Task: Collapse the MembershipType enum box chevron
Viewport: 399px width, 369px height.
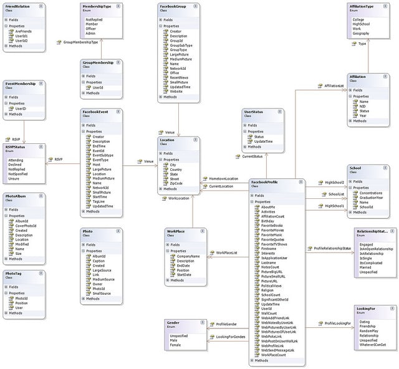Action: (x=118, y=6)
